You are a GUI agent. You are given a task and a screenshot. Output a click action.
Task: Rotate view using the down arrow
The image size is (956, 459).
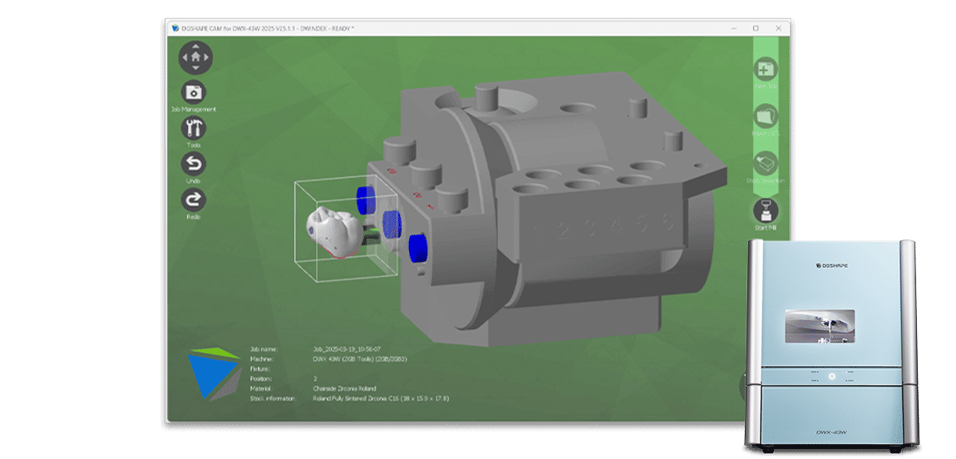pyautogui.click(x=196, y=69)
